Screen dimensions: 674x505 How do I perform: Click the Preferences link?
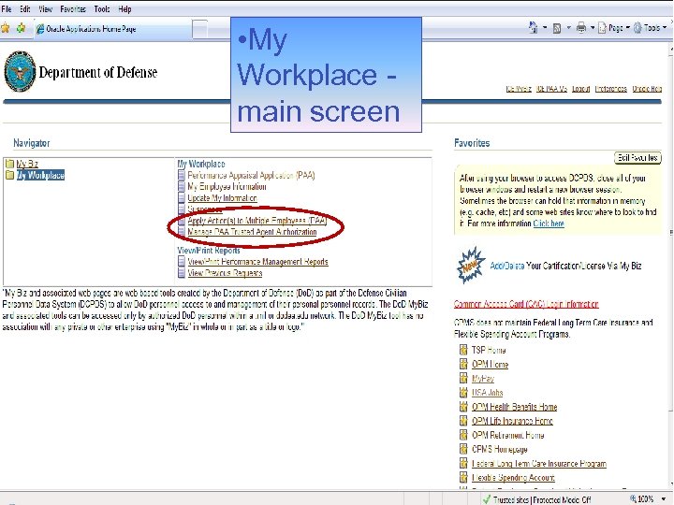[x=610, y=89]
